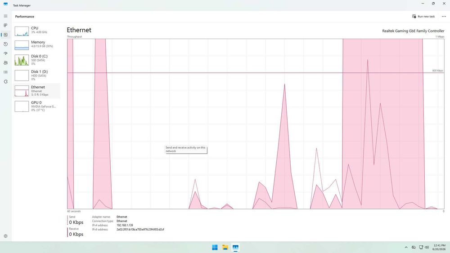Open App history icon in sidebar
The image size is (450, 253).
tap(5, 44)
